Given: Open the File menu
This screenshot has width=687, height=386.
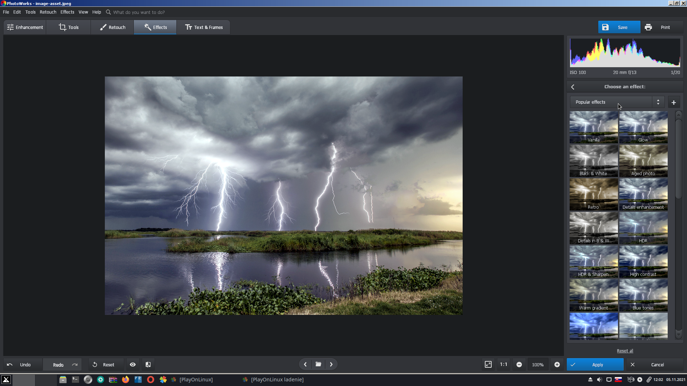Looking at the screenshot, I should [6, 12].
